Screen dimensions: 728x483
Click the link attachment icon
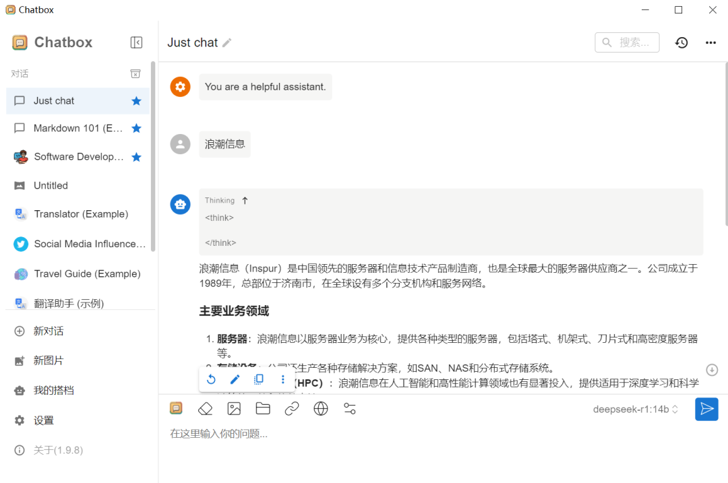click(x=292, y=408)
